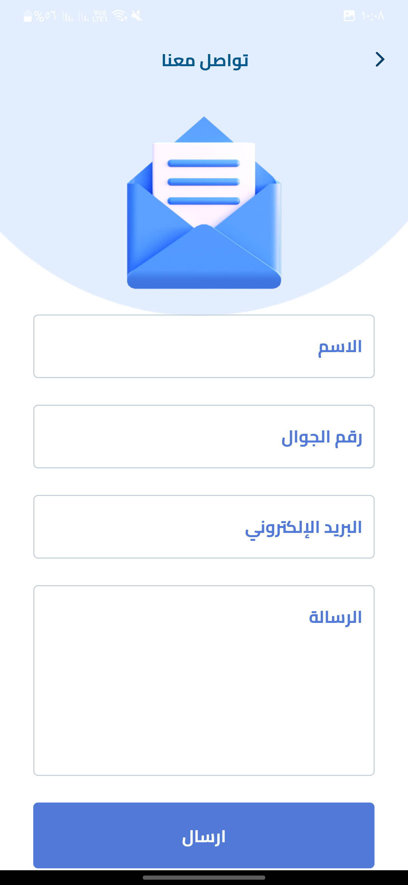Tap the first signal strength bars
The width and height of the screenshot is (408, 885).
68,16
